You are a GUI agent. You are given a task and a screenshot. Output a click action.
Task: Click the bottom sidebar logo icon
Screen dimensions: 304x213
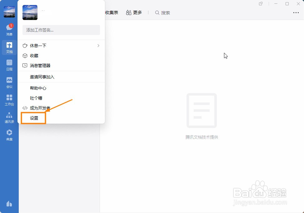coord(9,204)
